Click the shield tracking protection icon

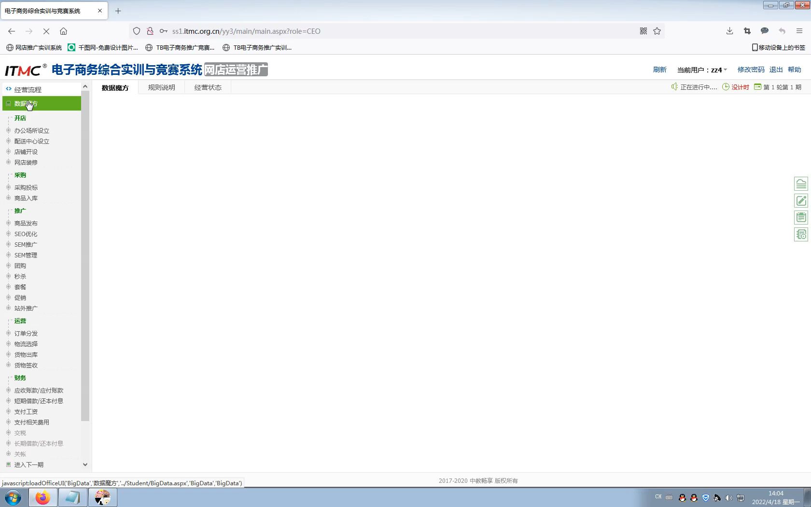(x=137, y=31)
